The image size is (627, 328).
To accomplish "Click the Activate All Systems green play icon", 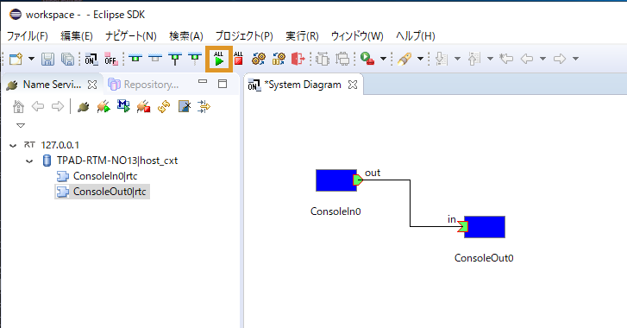I will tap(219, 59).
